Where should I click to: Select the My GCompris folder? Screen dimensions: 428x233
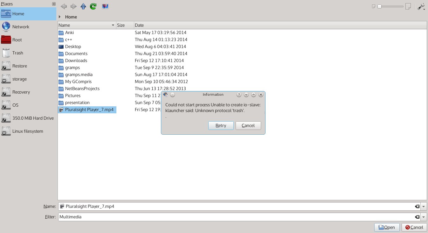[x=78, y=81]
